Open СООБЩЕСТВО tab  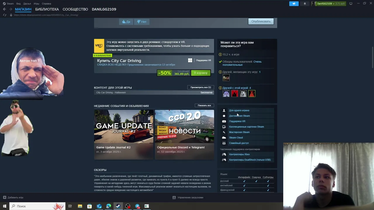coord(75,9)
